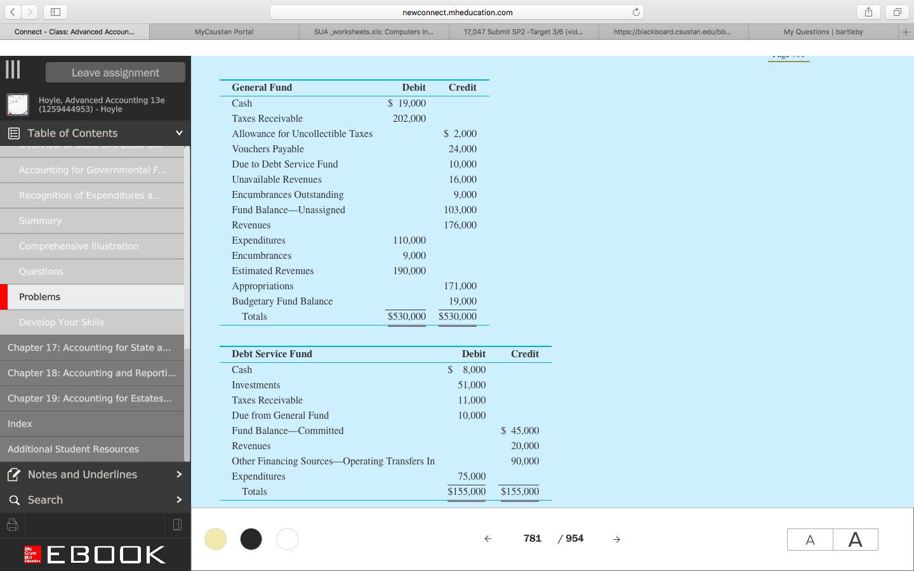The image size is (914, 571).
Task: Go to previous page with left arrow
Action: pyautogui.click(x=487, y=539)
